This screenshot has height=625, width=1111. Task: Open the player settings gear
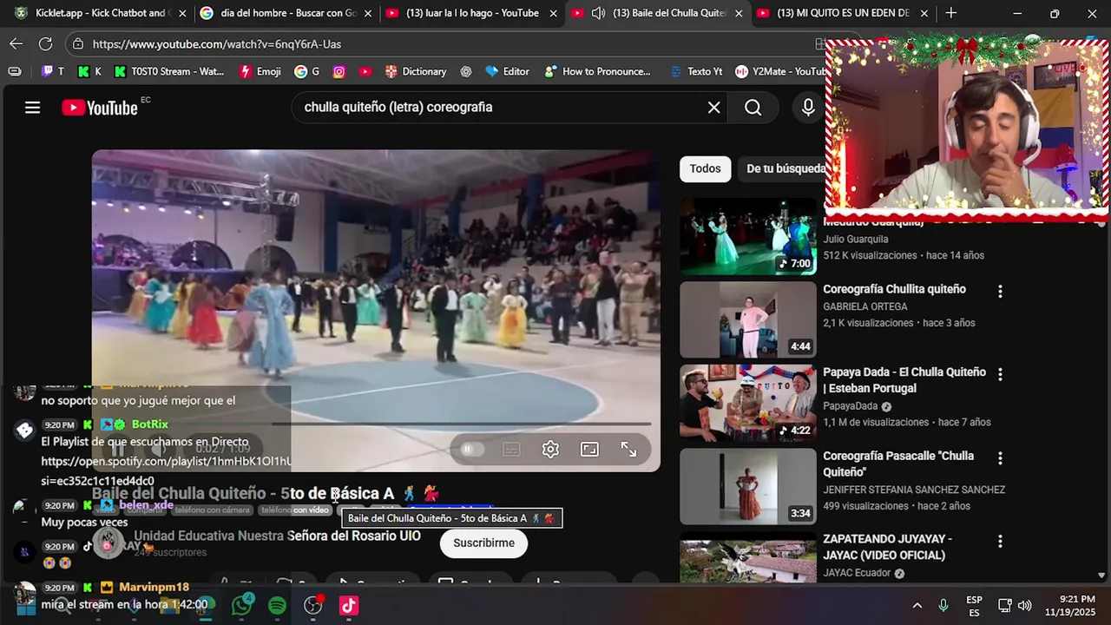pos(550,449)
